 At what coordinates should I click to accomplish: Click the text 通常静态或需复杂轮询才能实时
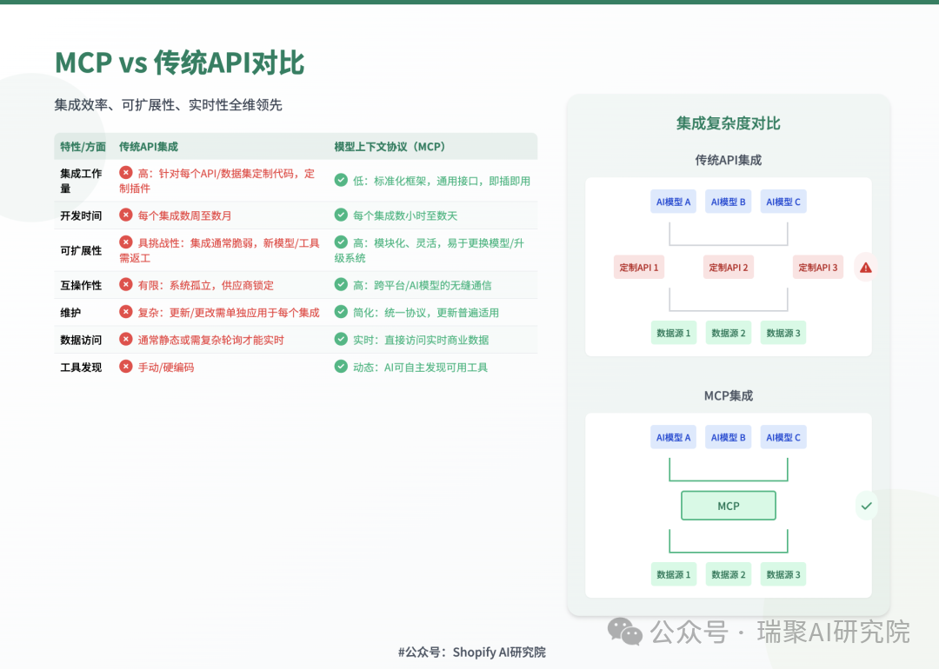[210, 340]
